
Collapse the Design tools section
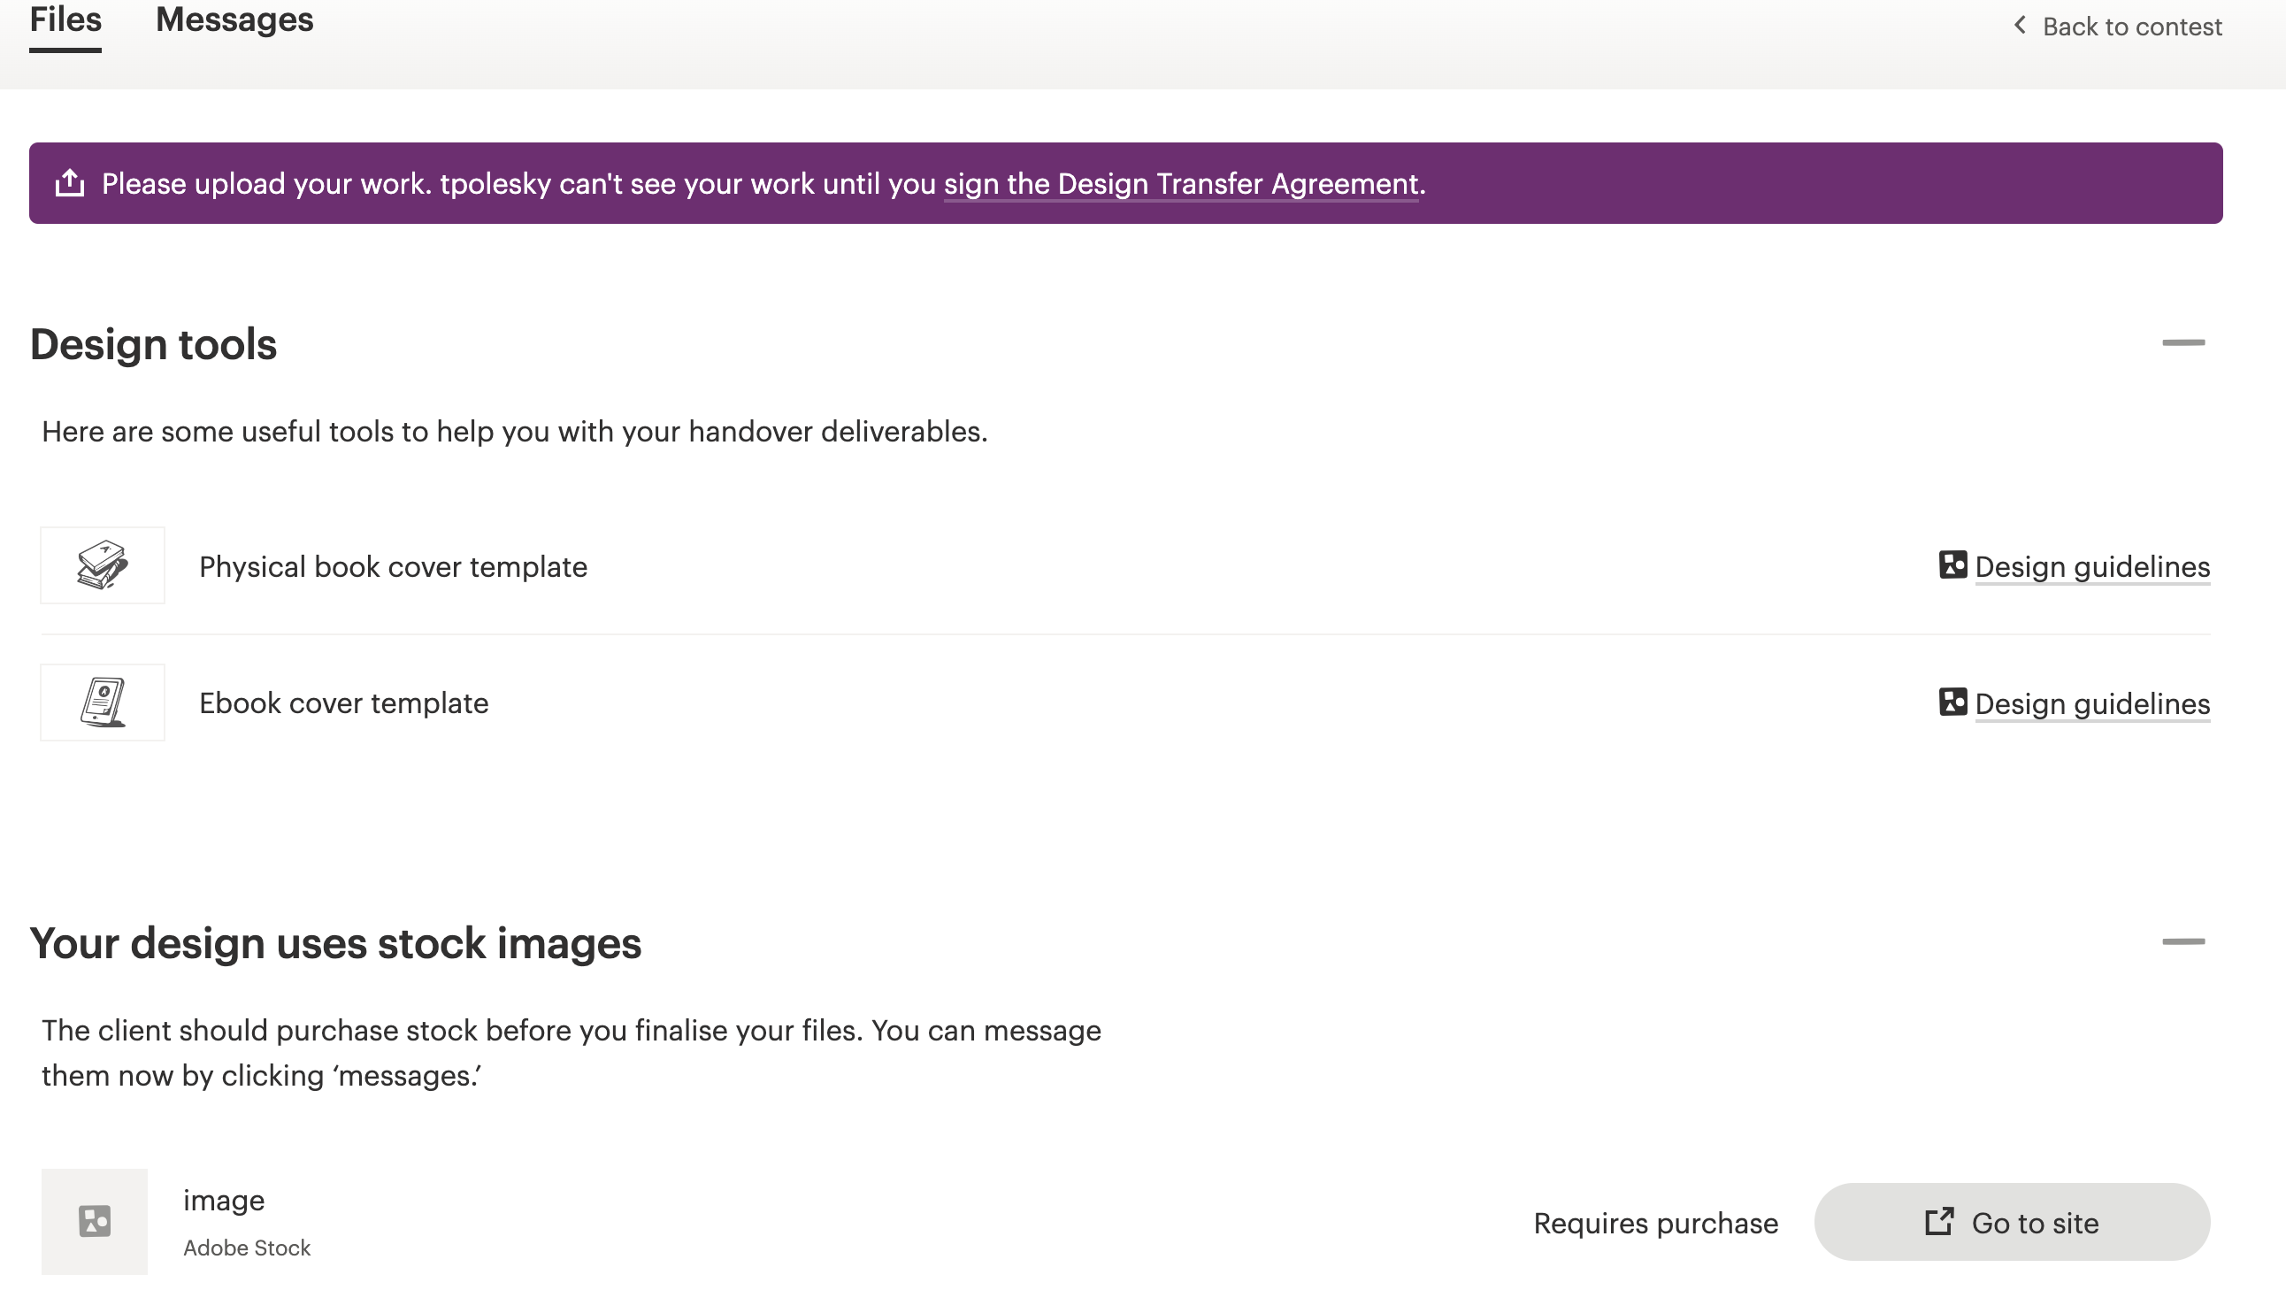tap(2183, 342)
